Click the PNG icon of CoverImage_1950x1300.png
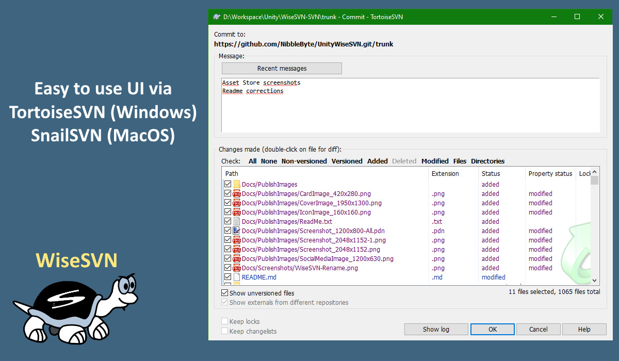 237,203
